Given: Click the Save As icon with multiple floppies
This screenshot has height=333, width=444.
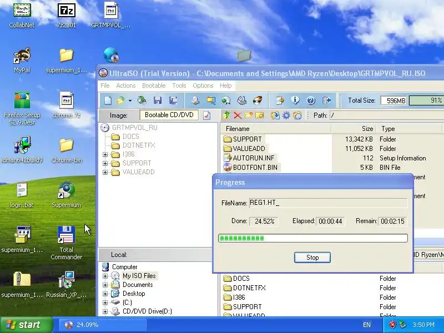Looking at the screenshot, I should (173, 100).
